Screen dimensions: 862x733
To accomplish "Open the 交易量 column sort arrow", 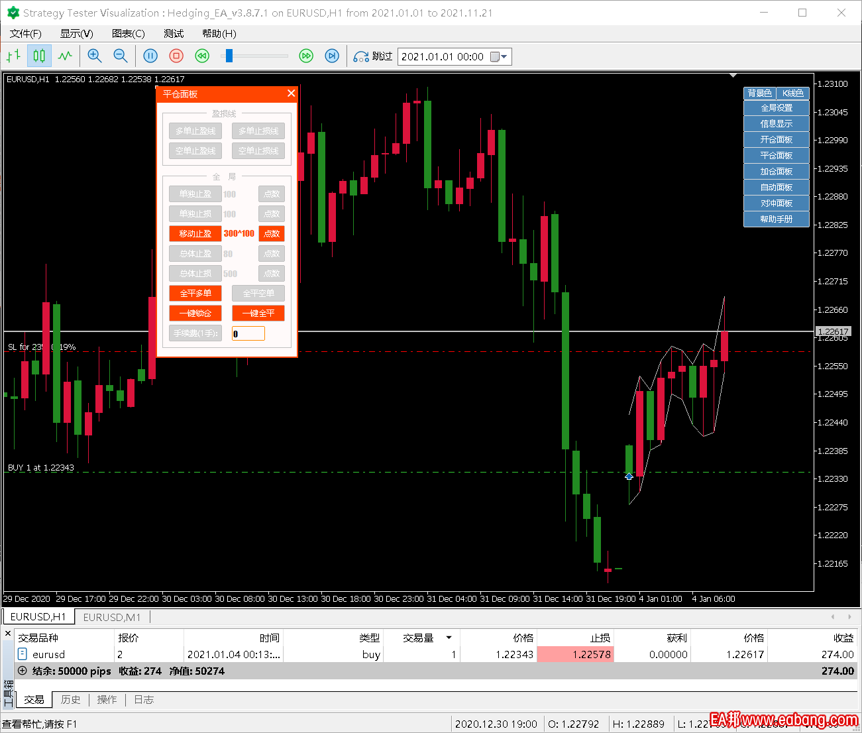I will click(x=449, y=638).
